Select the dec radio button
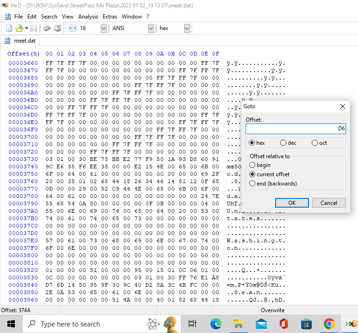The width and height of the screenshot is (358, 333). pyautogui.click(x=288, y=143)
